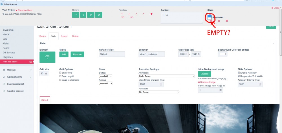
Task: Enable Show Grid checkbox
Action: [60, 73]
